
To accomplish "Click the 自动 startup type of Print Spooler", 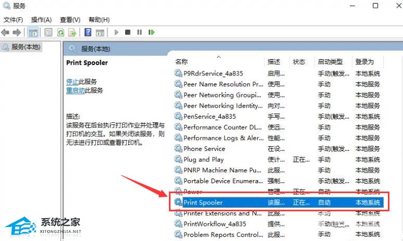I will [324, 202].
